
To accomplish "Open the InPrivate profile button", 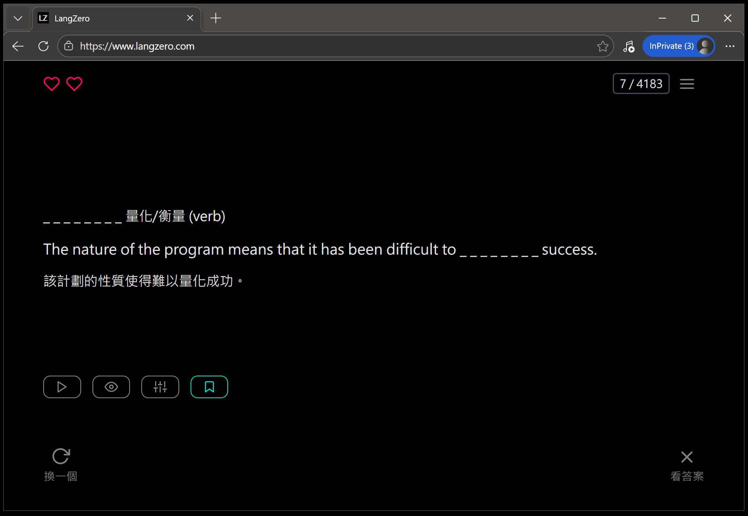I will [678, 46].
